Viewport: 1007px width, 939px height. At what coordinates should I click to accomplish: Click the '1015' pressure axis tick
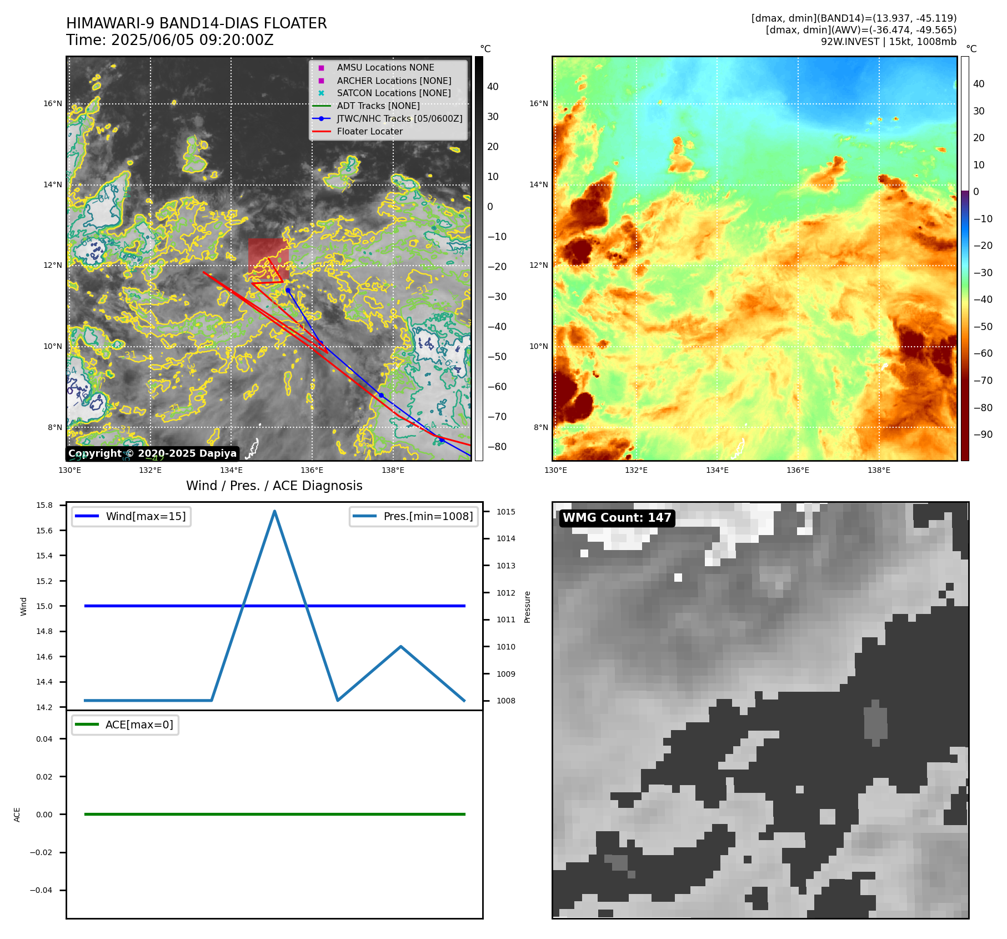[x=506, y=512]
